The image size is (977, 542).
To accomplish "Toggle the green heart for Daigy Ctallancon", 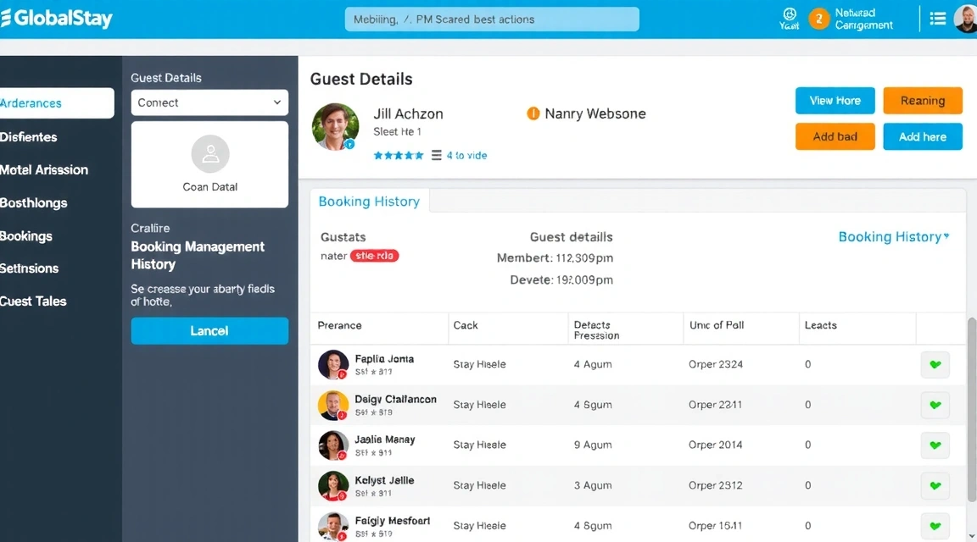I will (935, 405).
